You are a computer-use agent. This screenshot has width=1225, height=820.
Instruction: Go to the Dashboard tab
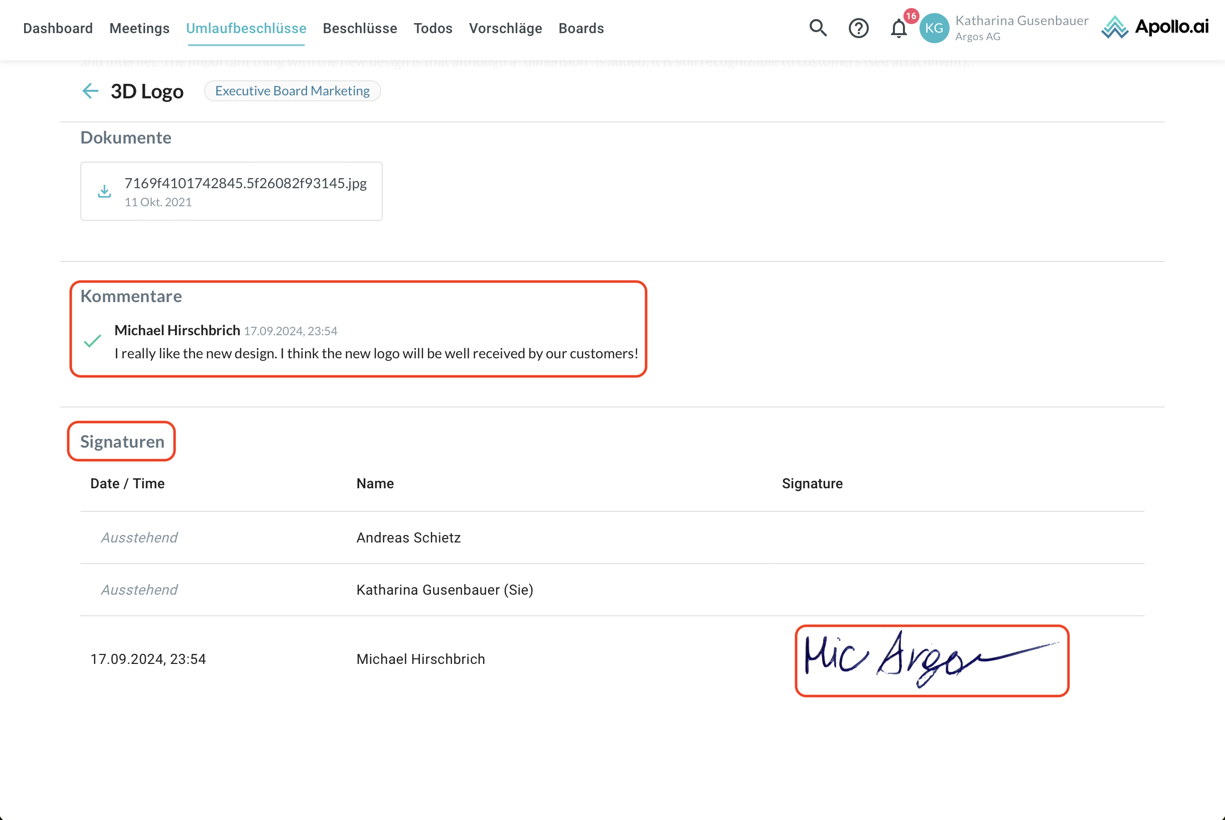coord(58,28)
